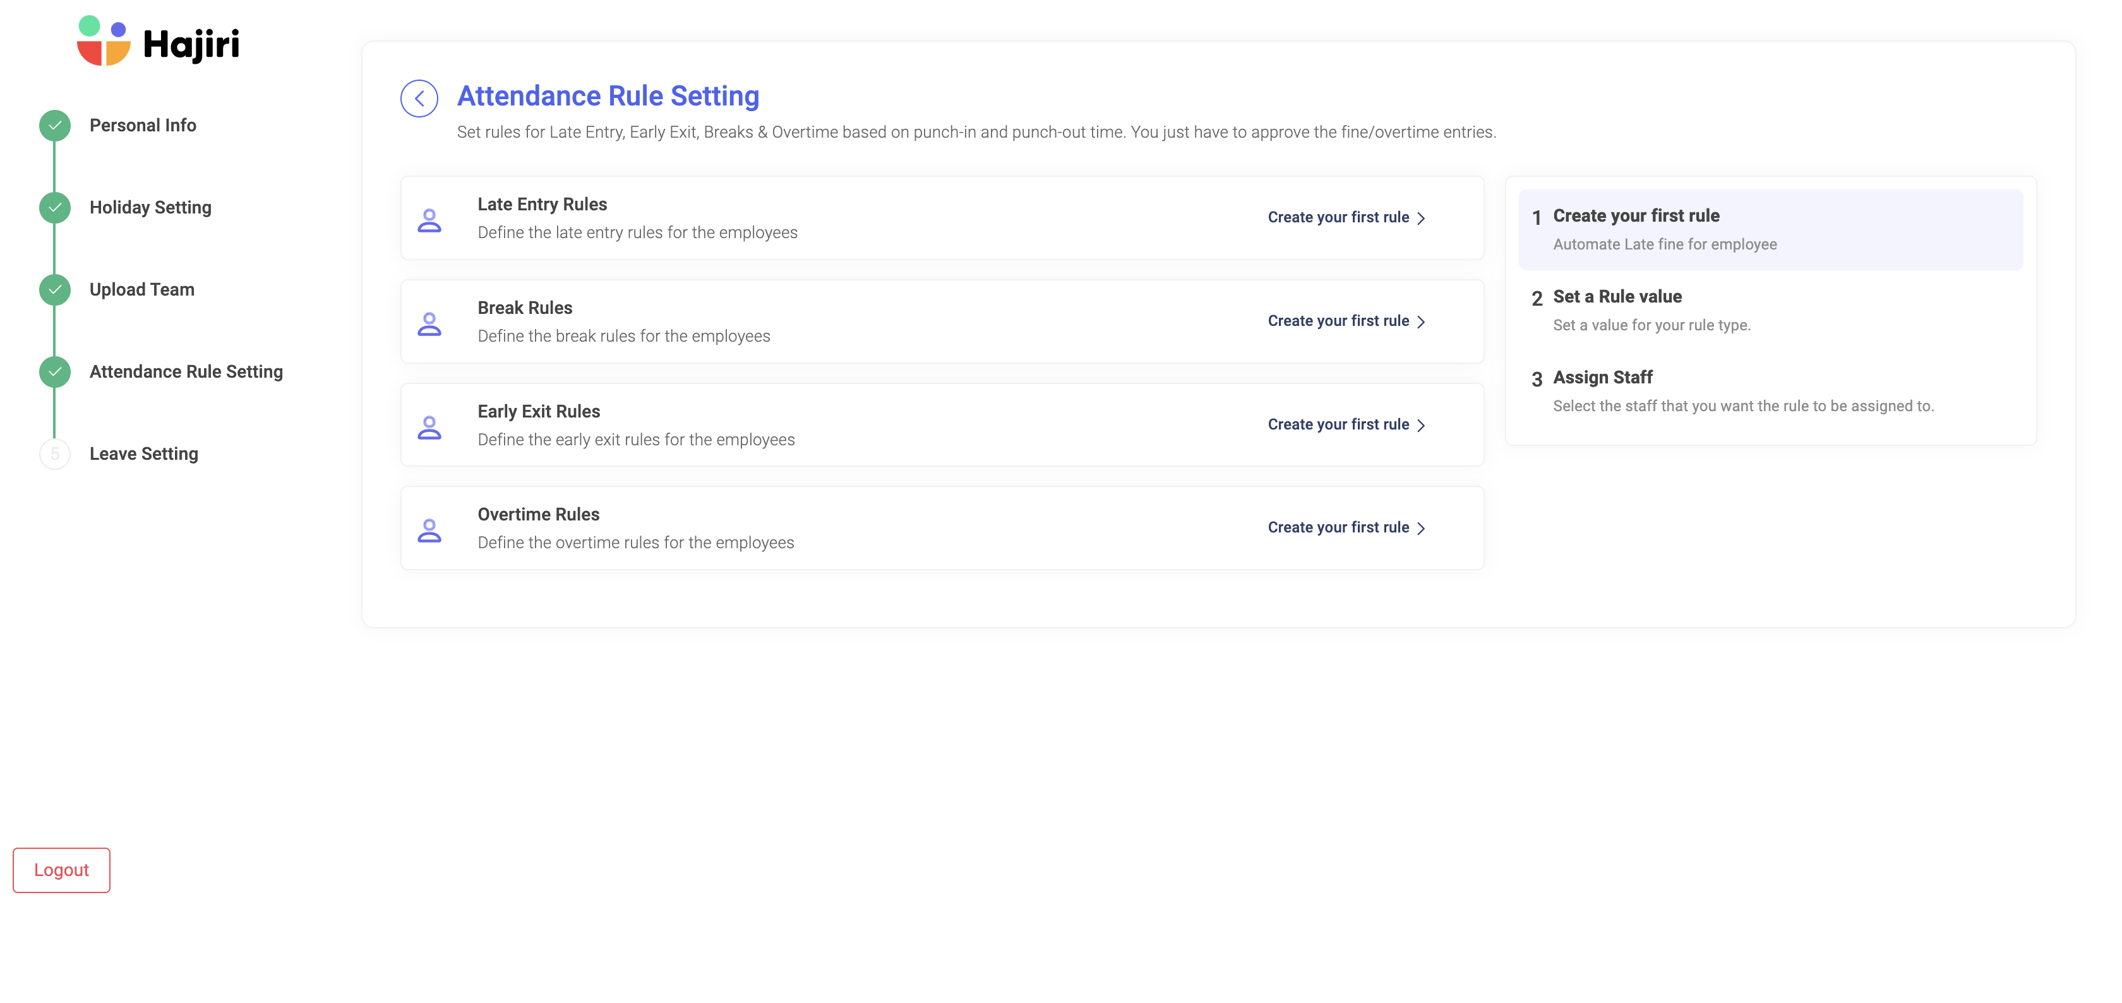
Task: Select Attendance Rule Setting step
Action: tap(186, 371)
